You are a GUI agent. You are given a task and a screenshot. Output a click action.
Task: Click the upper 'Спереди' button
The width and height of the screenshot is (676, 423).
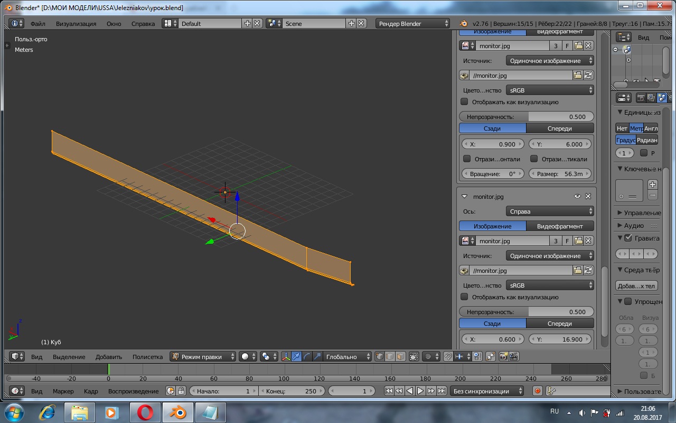pos(560,128)
